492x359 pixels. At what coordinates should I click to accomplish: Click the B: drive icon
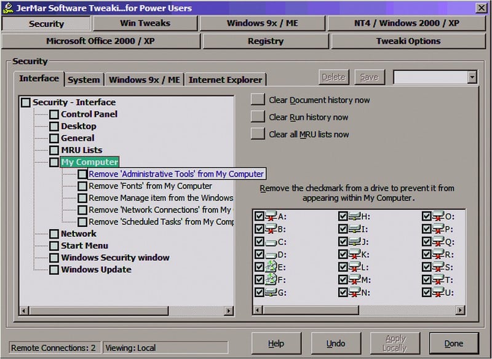click(271, 229)
